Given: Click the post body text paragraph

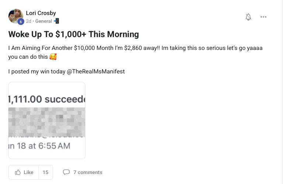Looking at the screenshot, I should 135,48.
